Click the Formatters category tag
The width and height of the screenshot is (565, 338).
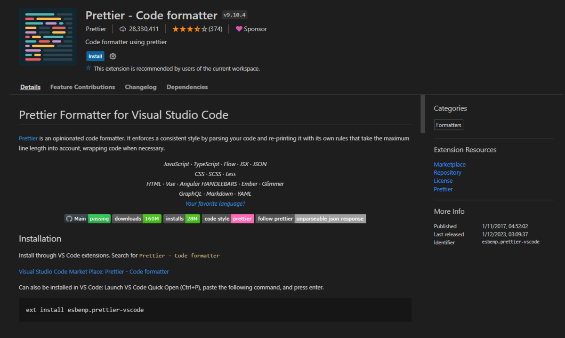pyautogui.click(x=449, y=125)
